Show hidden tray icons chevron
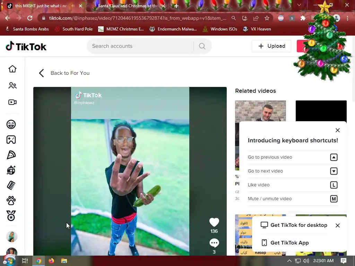 [x=289, y=261]
